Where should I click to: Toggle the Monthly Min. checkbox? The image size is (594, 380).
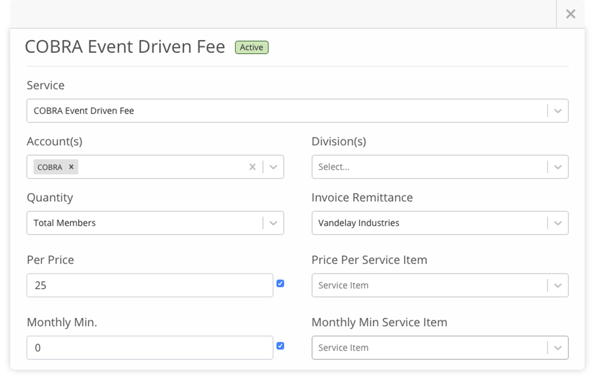[x=280, y=346]
